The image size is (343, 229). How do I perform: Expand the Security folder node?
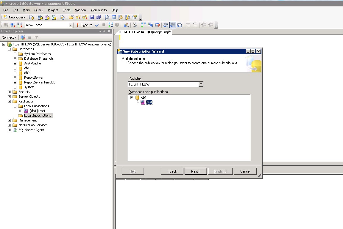click(9, 92)
